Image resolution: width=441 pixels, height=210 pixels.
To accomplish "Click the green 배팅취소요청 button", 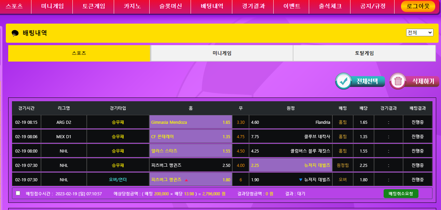I will coord(401,194).
